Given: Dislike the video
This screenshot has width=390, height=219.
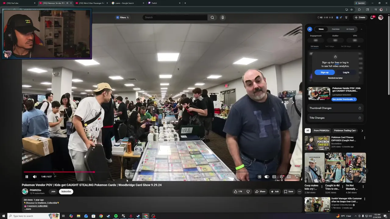Looking at the screenshot, I should click(248, 192).
